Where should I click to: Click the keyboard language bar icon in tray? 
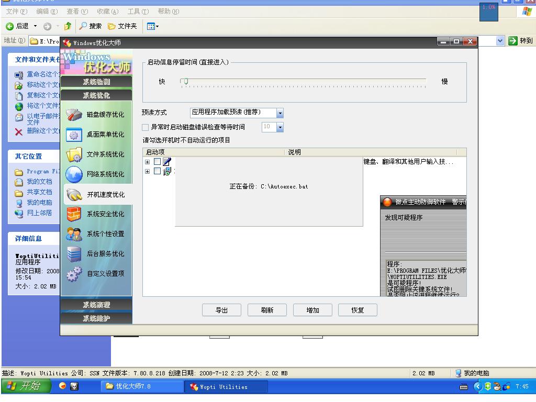tap(464, 387)
